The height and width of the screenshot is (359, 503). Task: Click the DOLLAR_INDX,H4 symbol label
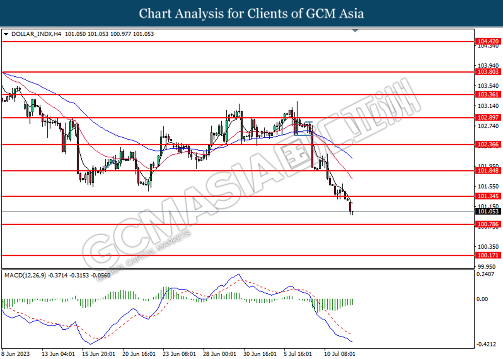click(x=36, y=34)
